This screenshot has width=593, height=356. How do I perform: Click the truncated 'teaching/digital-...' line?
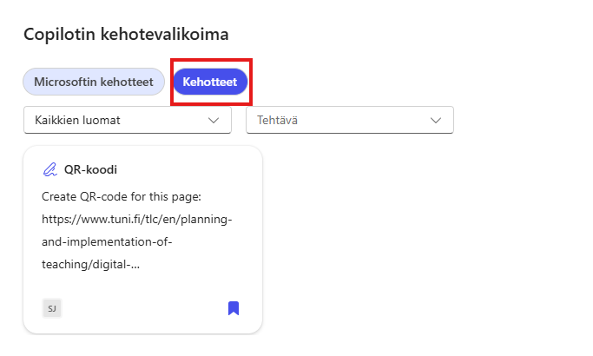pos(90,266)
